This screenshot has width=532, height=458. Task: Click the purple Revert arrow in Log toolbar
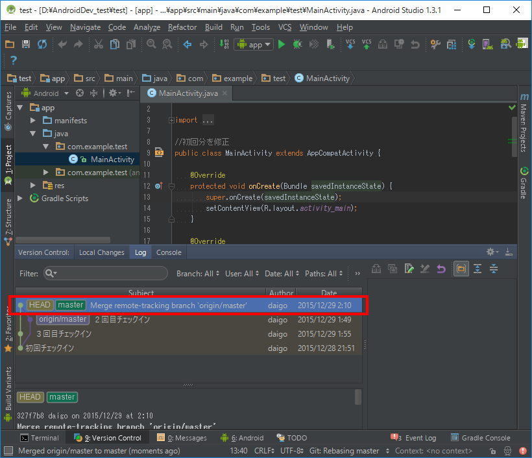click(441, 269)
